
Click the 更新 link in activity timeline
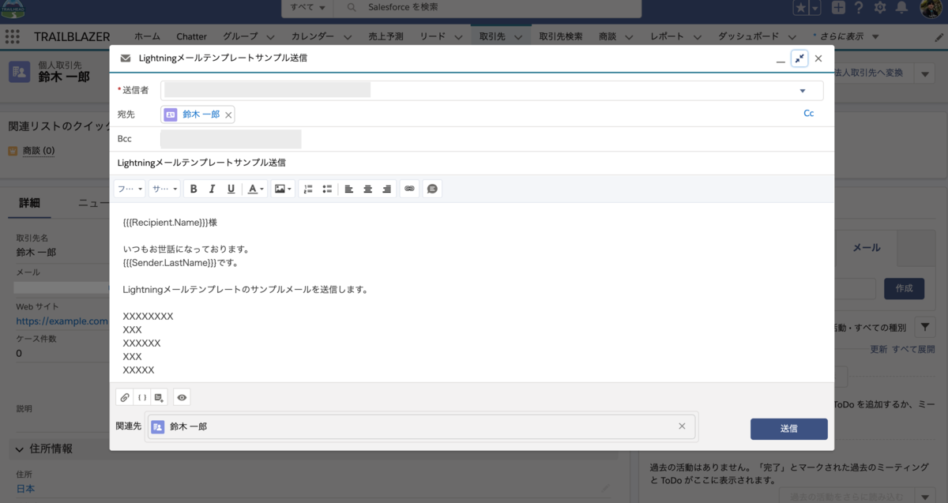click(878, 349)
